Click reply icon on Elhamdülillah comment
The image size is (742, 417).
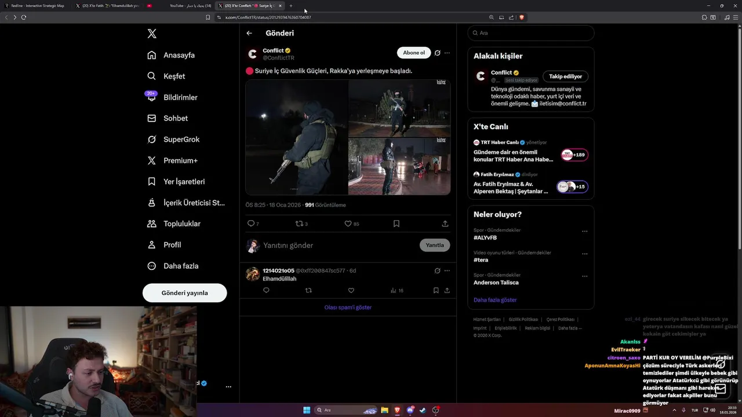[266, 290]
